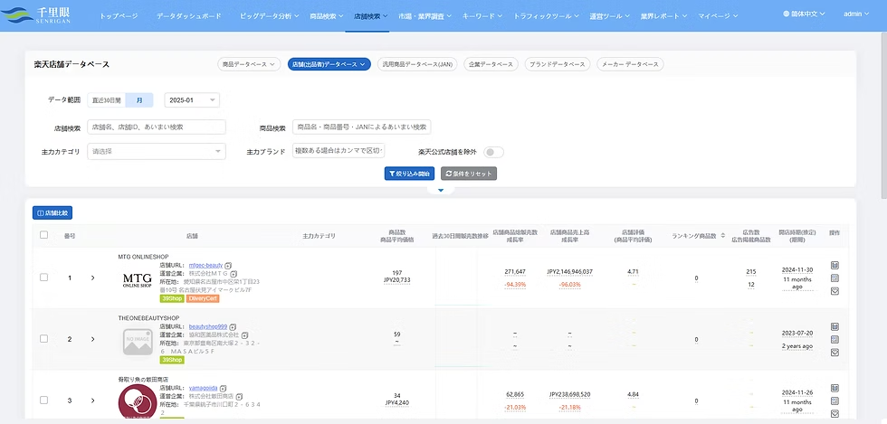Open the language selector dropdown
Image resolution: width=887 pixels, height=424 pixels.
pos(804,14)
